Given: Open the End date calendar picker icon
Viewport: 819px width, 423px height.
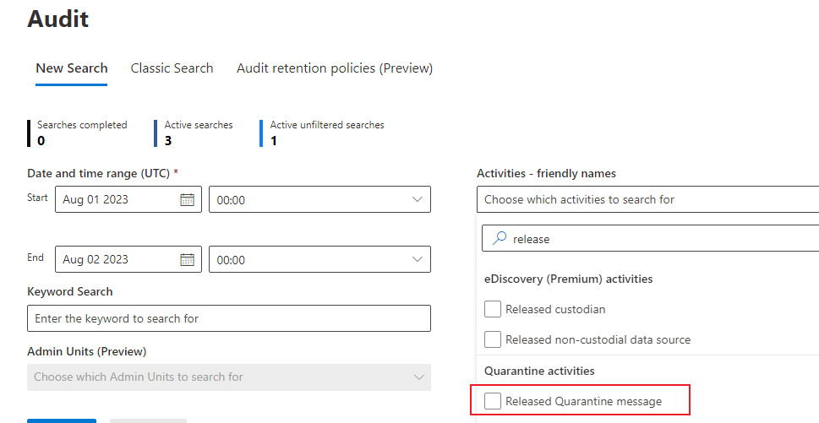Looking at the screenshot, I should (187, 259).
